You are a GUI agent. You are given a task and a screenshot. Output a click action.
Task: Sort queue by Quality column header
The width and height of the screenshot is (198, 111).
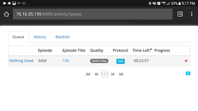pos(97,50)
